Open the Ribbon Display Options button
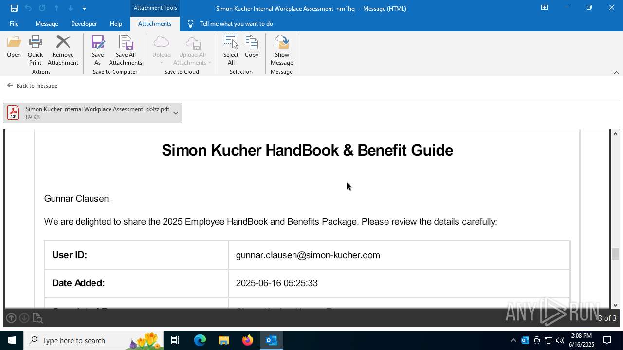Image resolution: width=623 pixels, height=350 pixels. coord(545,8)
